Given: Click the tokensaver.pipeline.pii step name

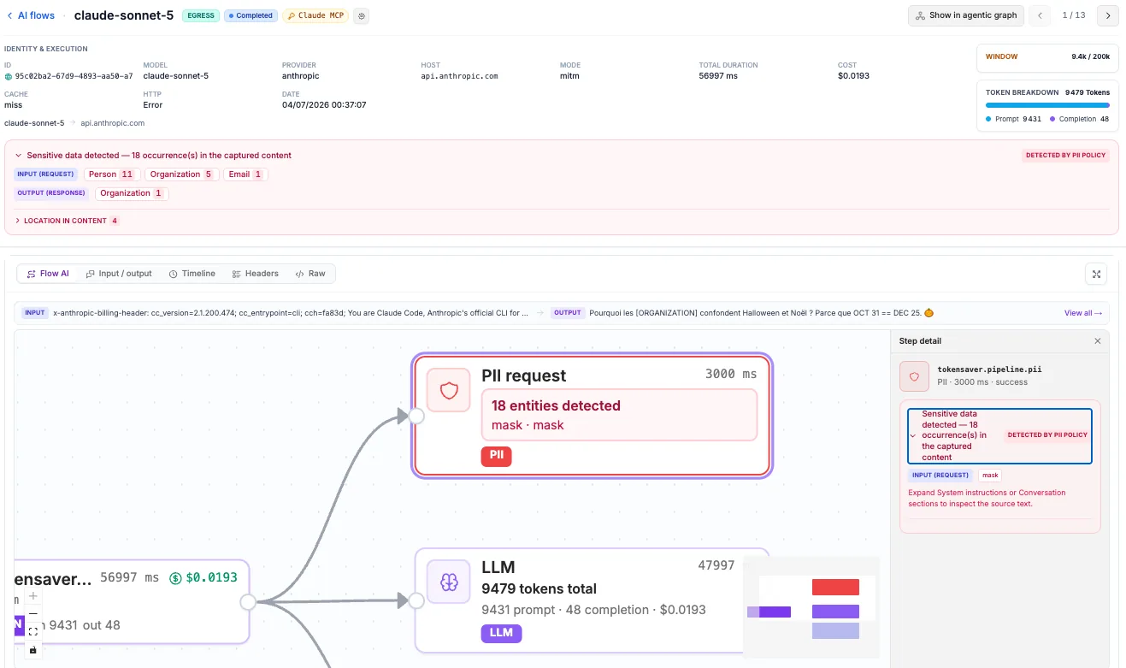Looking at the screenshot, I should click(989, 369).
